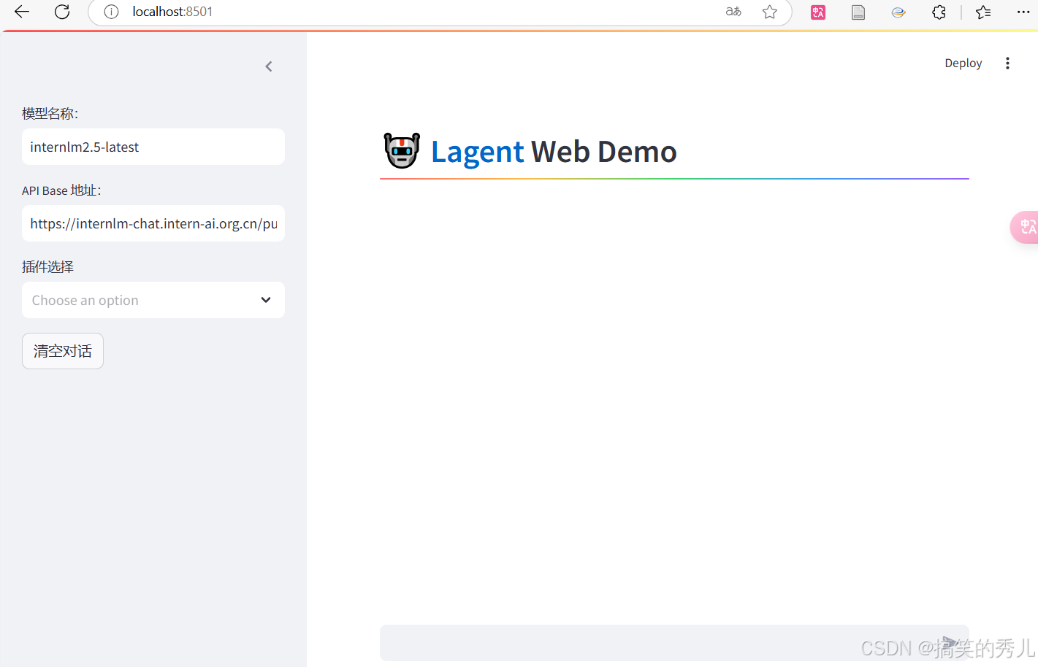Open the pink translation extension icon in toolbar
1038x667 pixels.
pos(818,12)
